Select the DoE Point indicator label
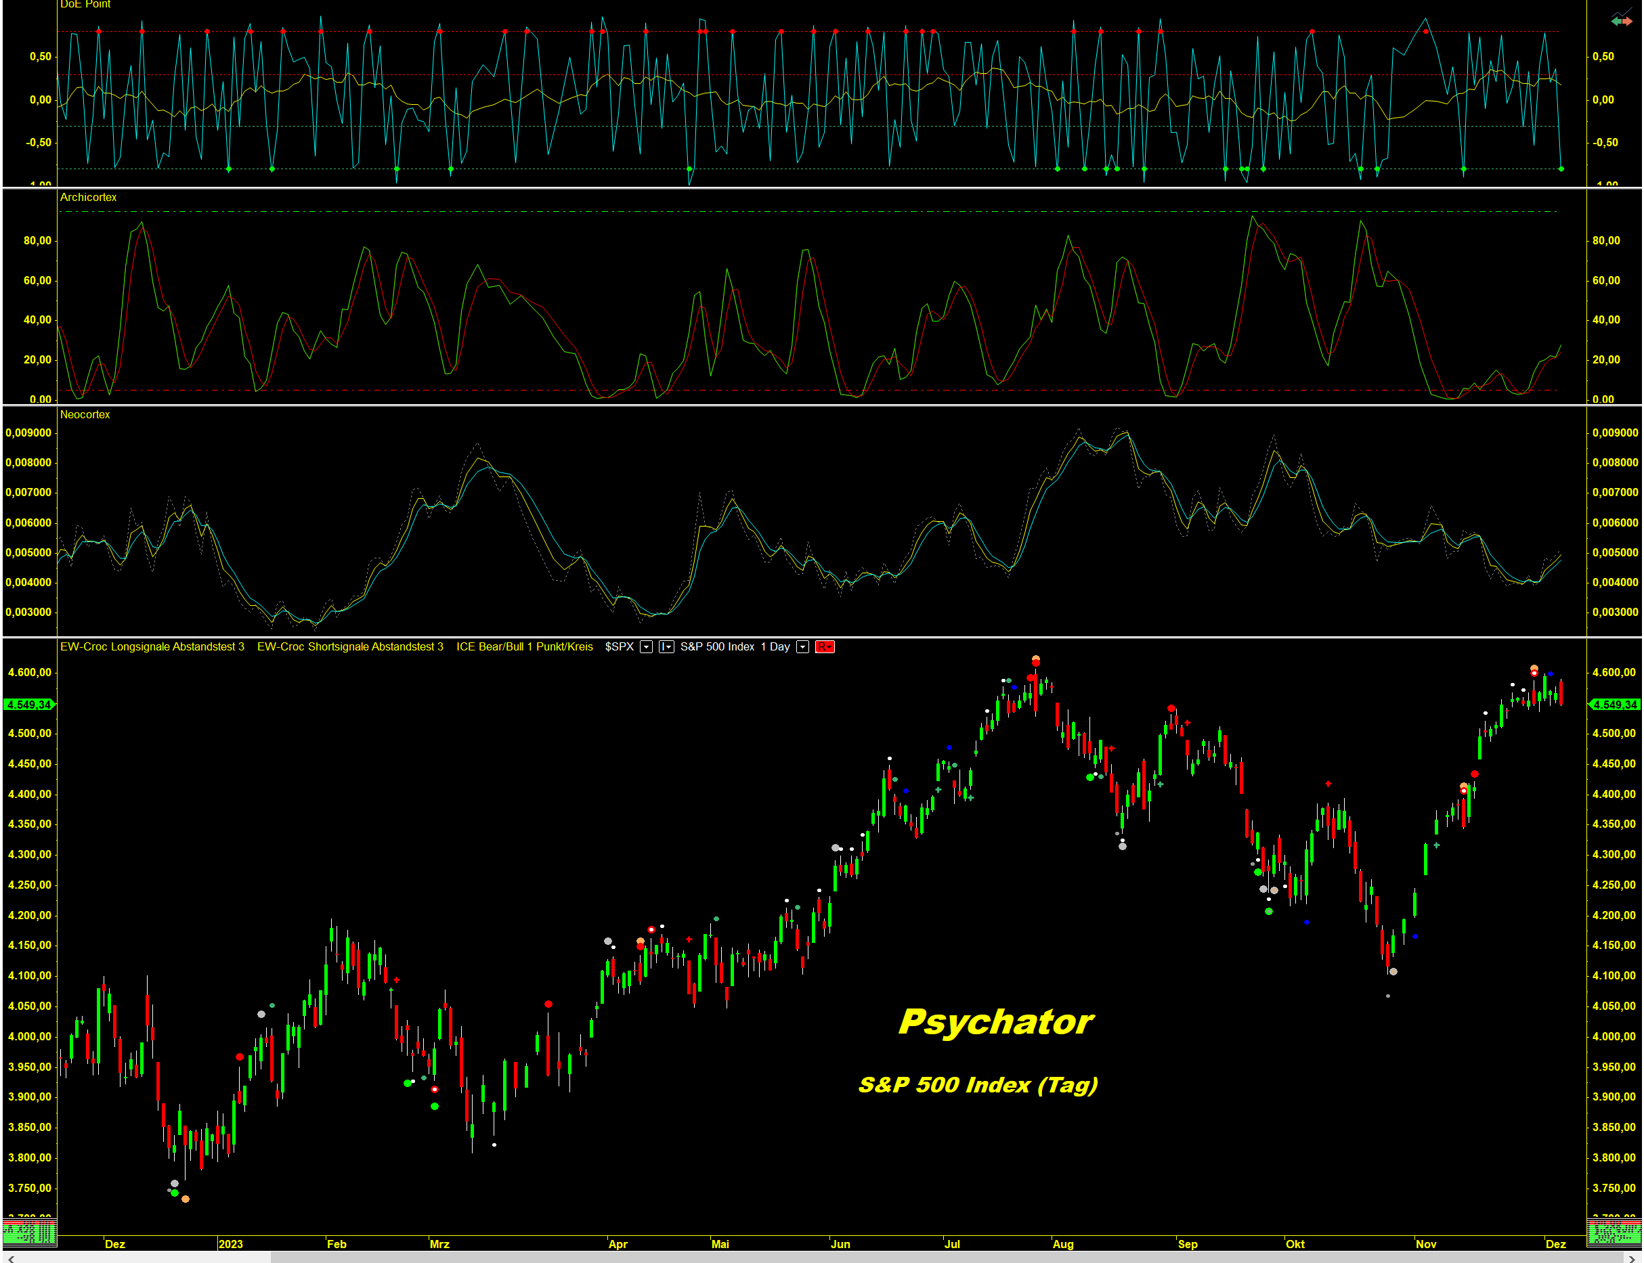1644x1263 pixels. tap(85, 5)
